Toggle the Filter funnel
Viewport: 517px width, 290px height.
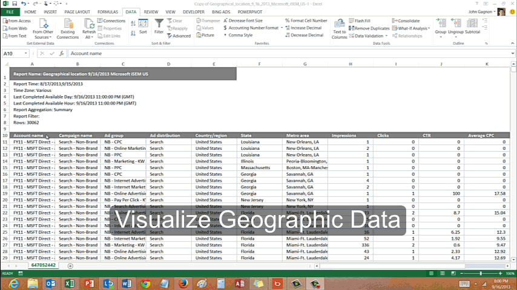coord(159,27)
